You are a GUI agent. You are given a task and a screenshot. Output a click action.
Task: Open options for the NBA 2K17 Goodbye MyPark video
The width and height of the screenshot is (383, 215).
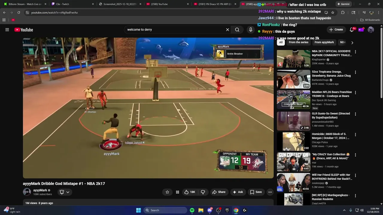pos(355,52)
